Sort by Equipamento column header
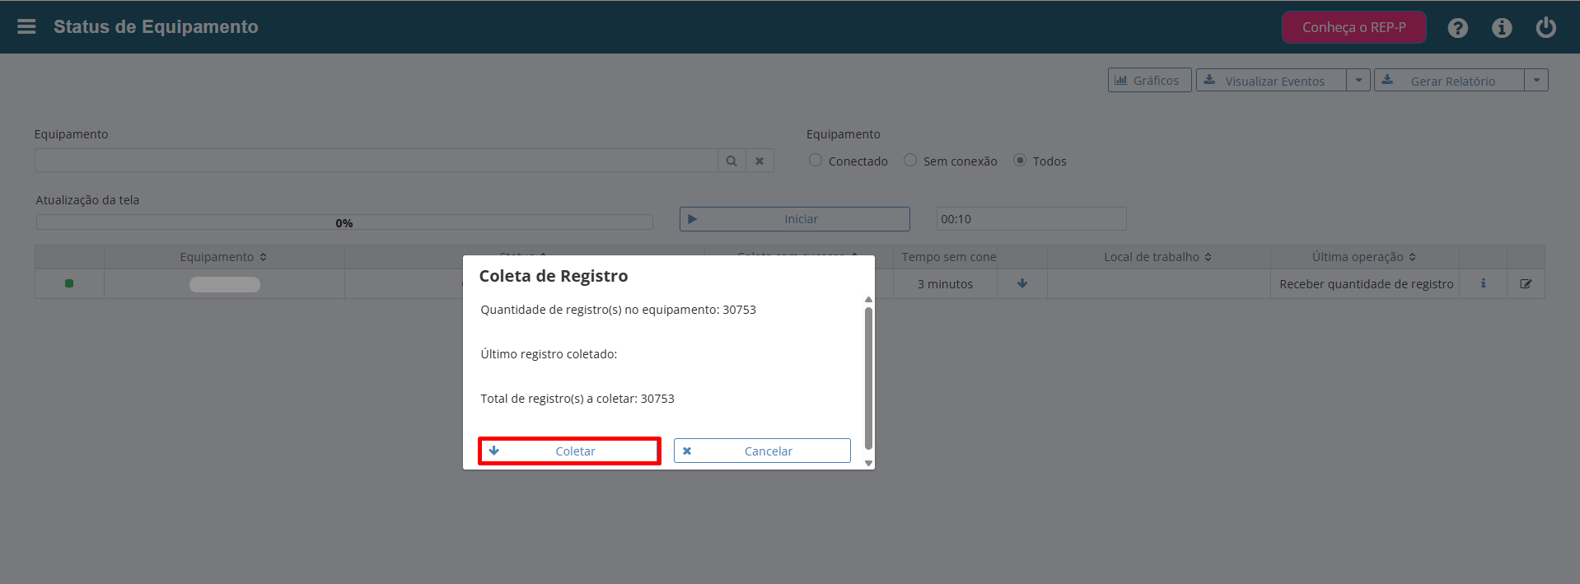The width and height of the screenshot is (1580, 584). click(223, 257)
